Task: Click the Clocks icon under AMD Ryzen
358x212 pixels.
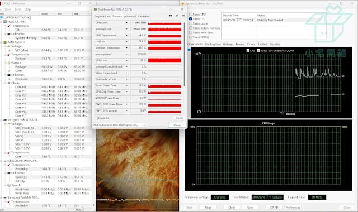Action: coord(9,83)
